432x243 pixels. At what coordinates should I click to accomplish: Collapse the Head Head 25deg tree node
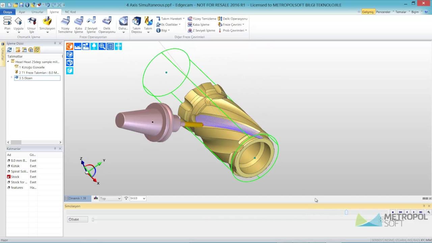(x=8, y=62)
